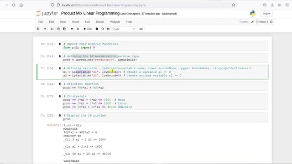Reload the browser page
This screenshot has width=292, height=164.
(14, 5)
